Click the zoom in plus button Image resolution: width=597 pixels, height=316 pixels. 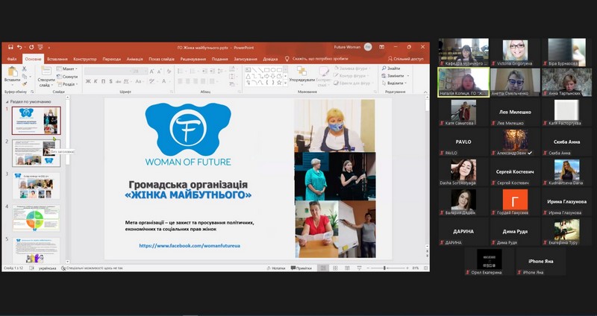(407, 268)
